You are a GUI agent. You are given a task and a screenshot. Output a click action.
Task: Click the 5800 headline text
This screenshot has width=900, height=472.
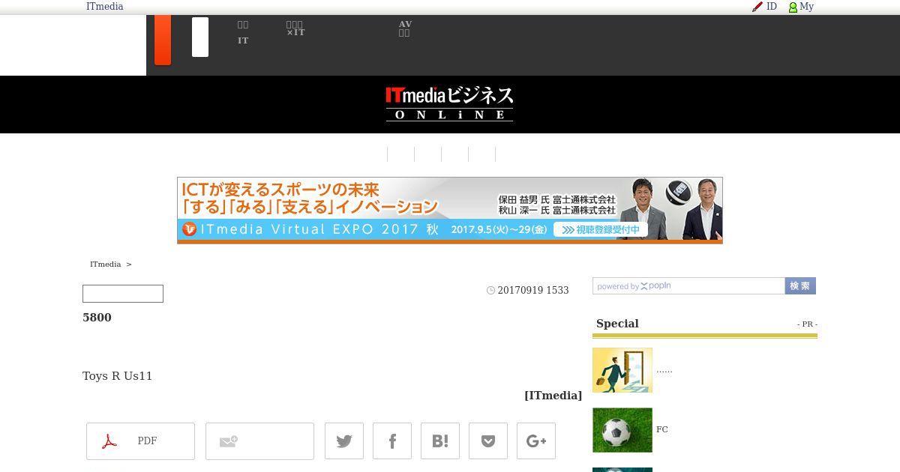pos(97,318)
